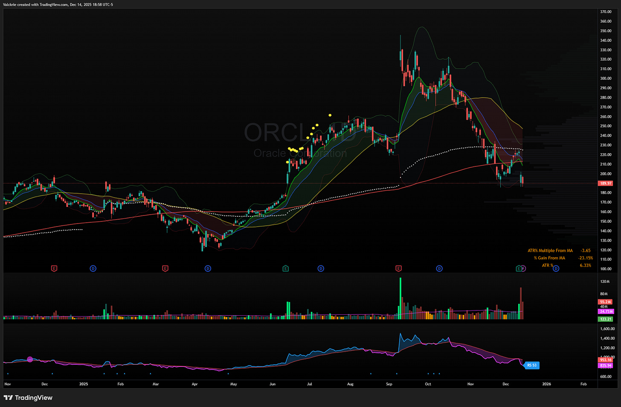Click the Mar label on the time axis
This screenshot has height=407, width=621.
pyautogui.click(x=156, y=384)
